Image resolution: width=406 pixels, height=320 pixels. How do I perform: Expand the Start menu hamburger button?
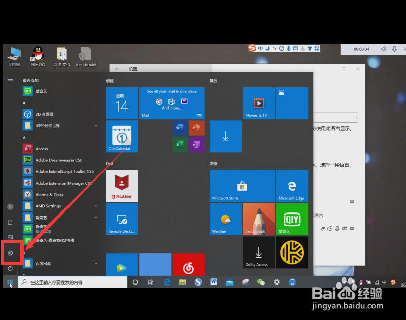coord(10,81)
